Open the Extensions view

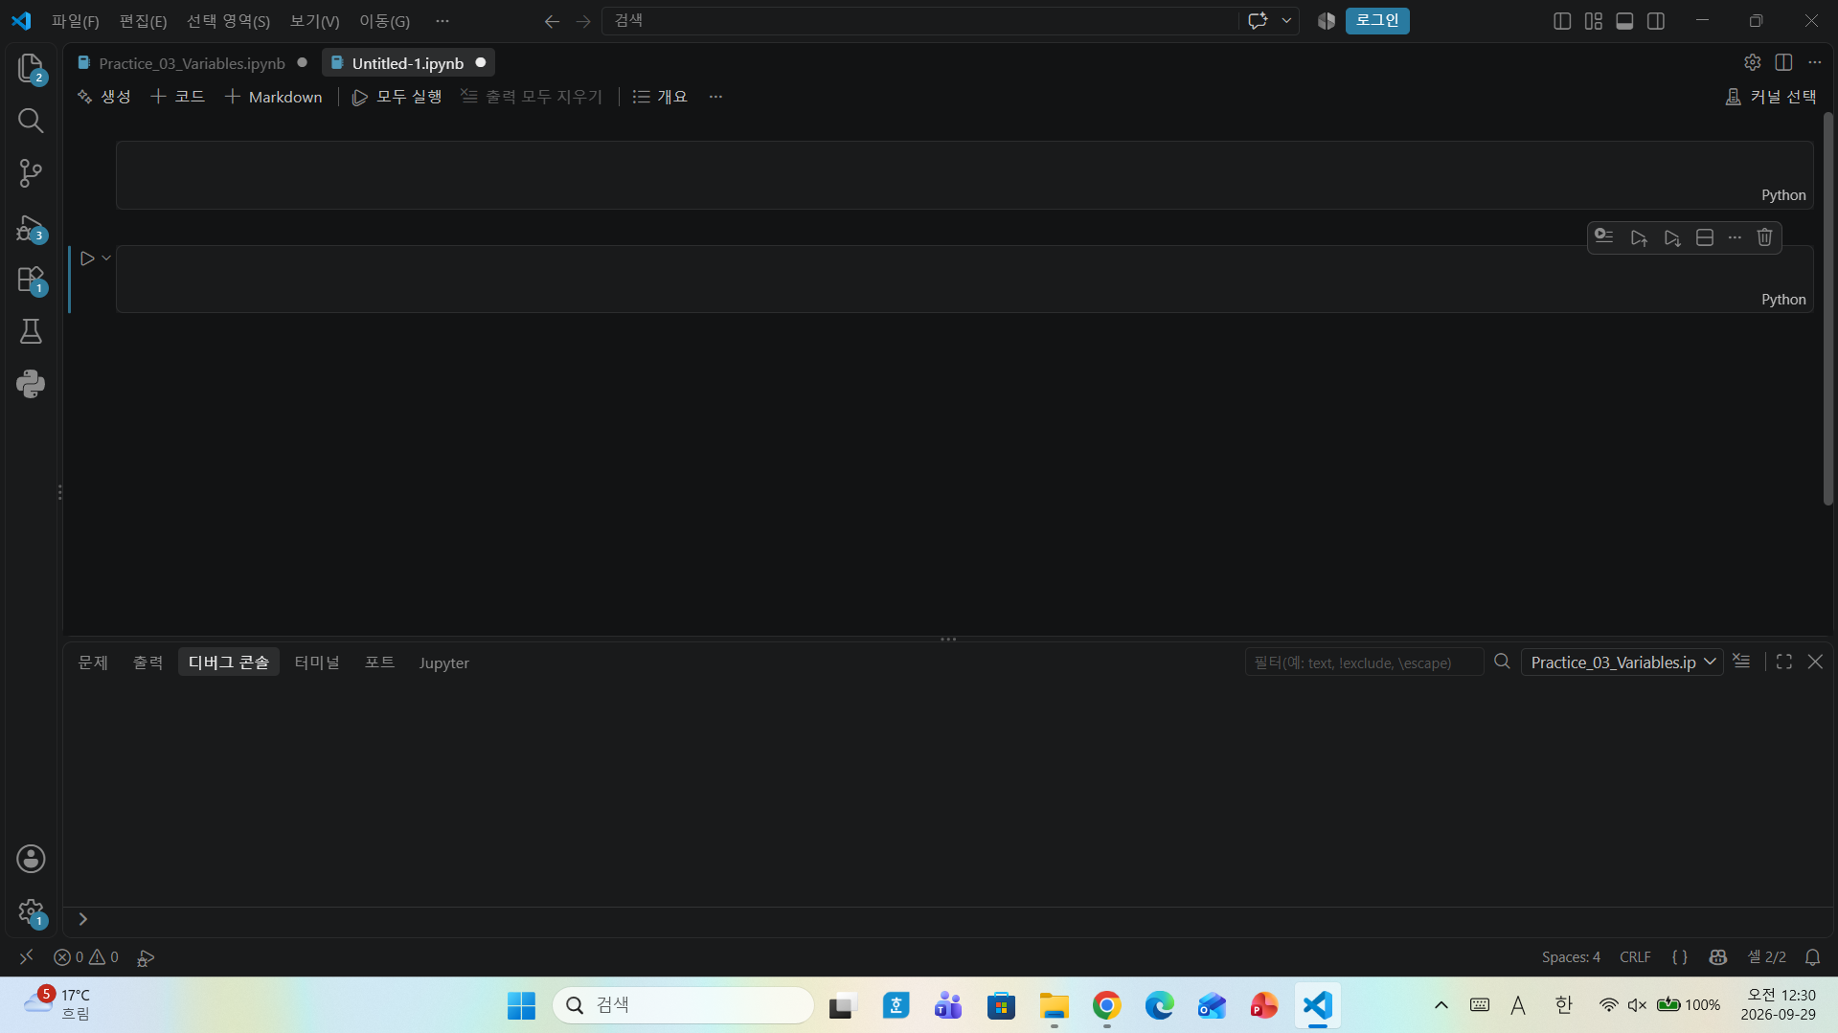31,280
